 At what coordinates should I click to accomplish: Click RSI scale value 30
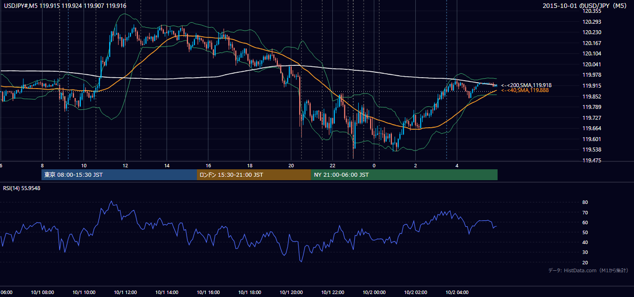click(x=585, y=252)
